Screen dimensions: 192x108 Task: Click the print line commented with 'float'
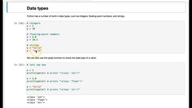coord(55,81)
